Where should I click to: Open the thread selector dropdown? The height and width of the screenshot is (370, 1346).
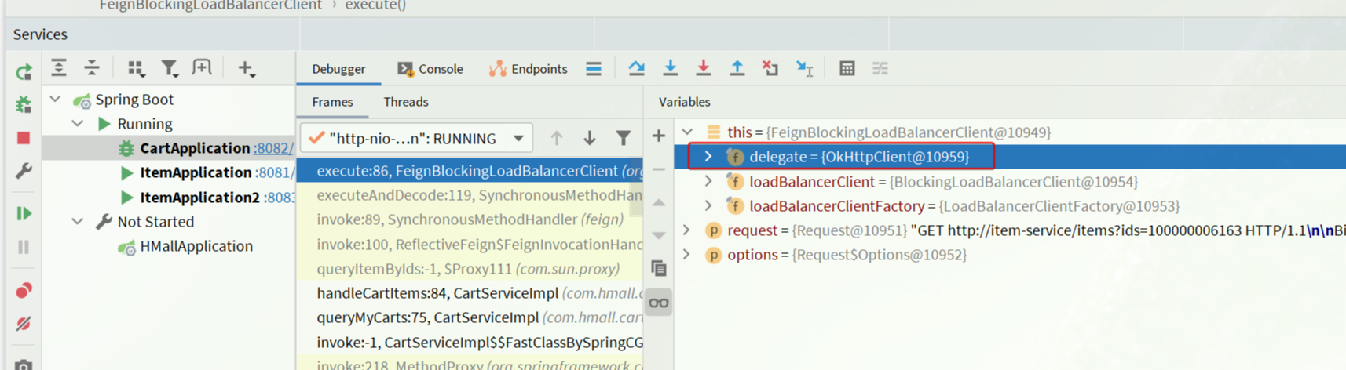[518, 139]
